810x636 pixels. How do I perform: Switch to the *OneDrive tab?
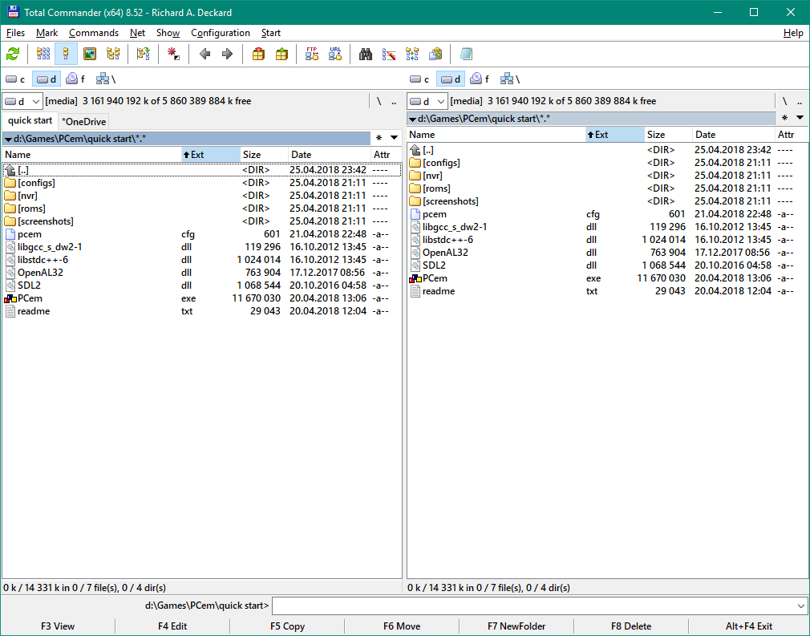83,121
